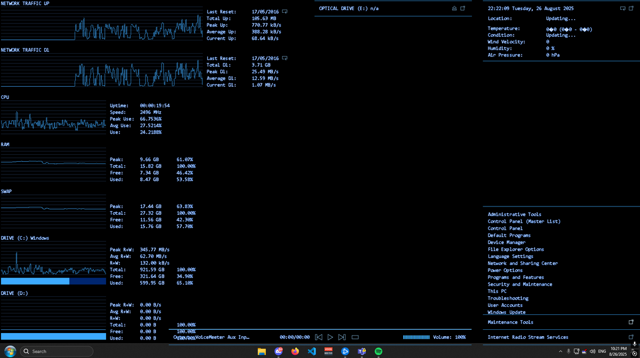The image size is (640, 358).
Task: Open Microsoft Teams from the taskbar
Action: click(362, 351)
